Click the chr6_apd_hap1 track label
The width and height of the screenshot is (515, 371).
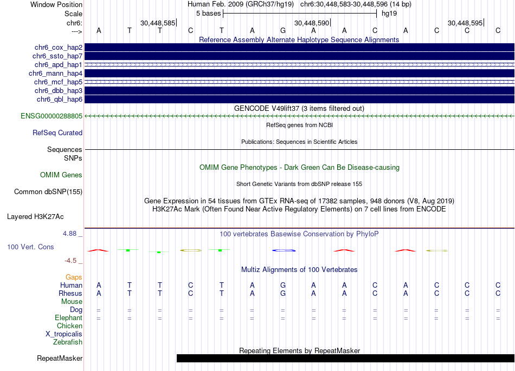59,64
